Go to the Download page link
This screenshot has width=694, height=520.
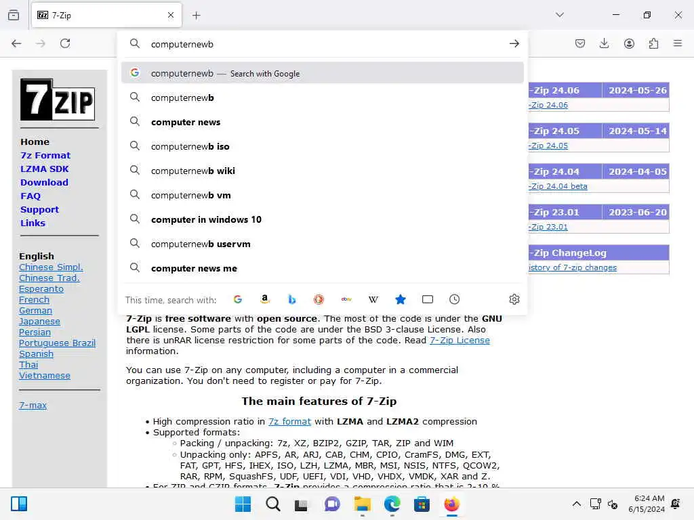[44, 182]
